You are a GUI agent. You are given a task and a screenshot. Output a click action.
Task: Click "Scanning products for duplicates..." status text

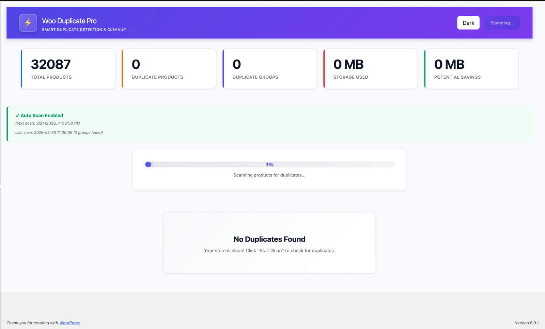point(269,175)
